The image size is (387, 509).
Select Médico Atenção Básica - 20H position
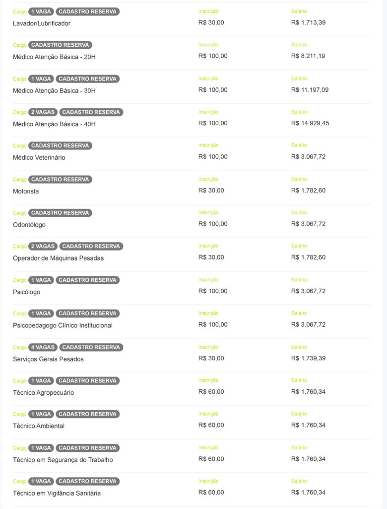coord(54,57)
